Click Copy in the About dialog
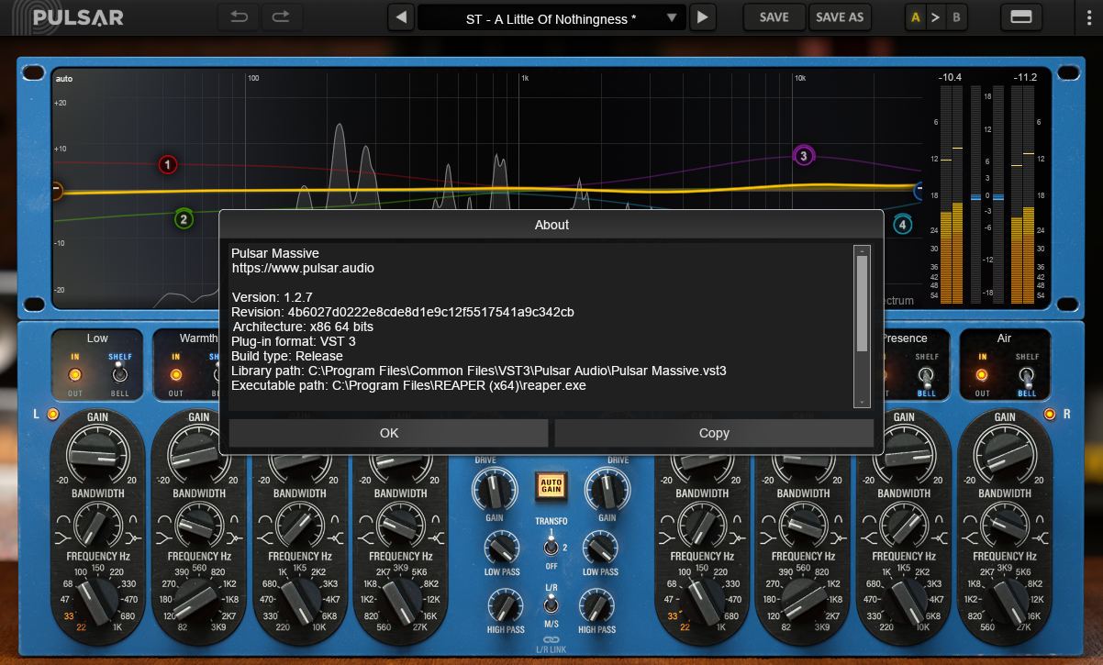Image resolution: width=1103 pixels, height=665 pixels. point(714,433)
